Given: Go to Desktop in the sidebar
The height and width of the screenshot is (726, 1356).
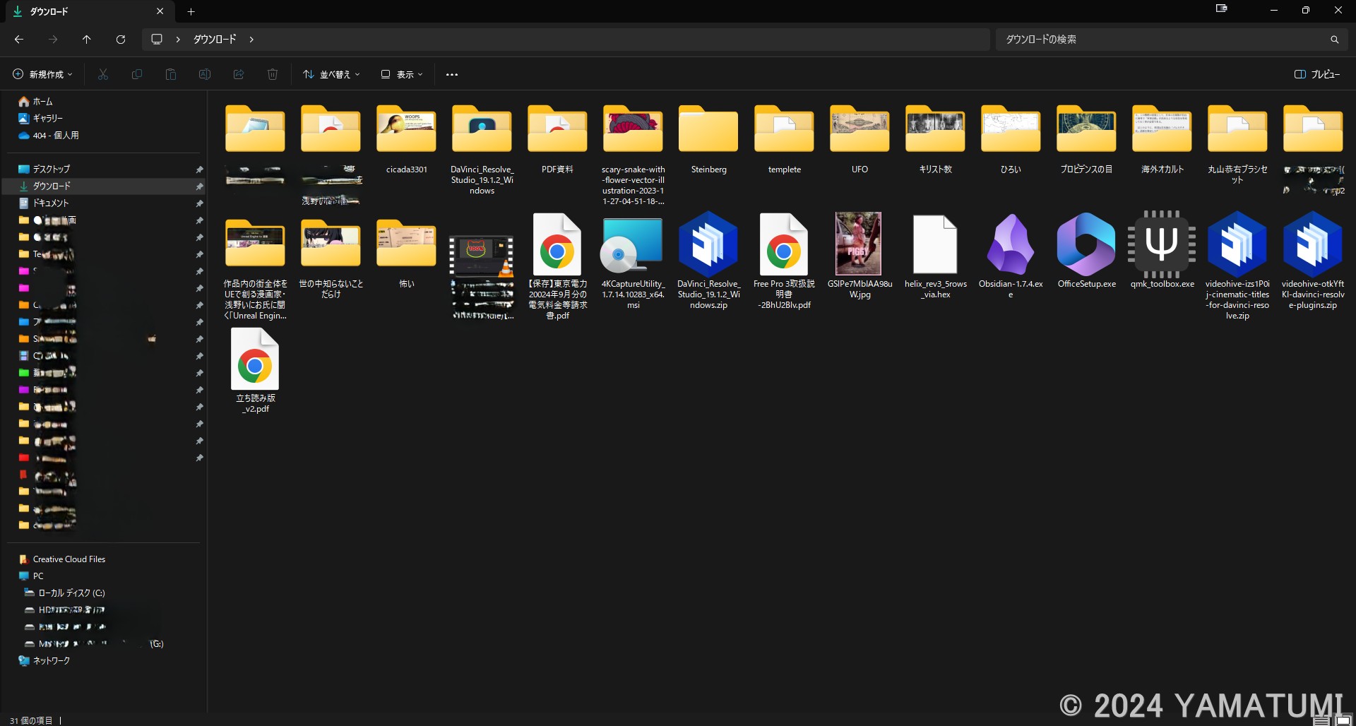Looking at the screenshot, I should (52, 169).
